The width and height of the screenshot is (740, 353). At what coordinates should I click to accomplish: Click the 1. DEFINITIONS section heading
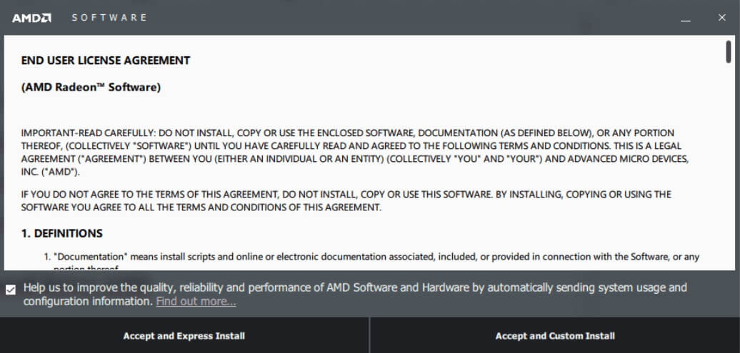click(x=62, y=233)
